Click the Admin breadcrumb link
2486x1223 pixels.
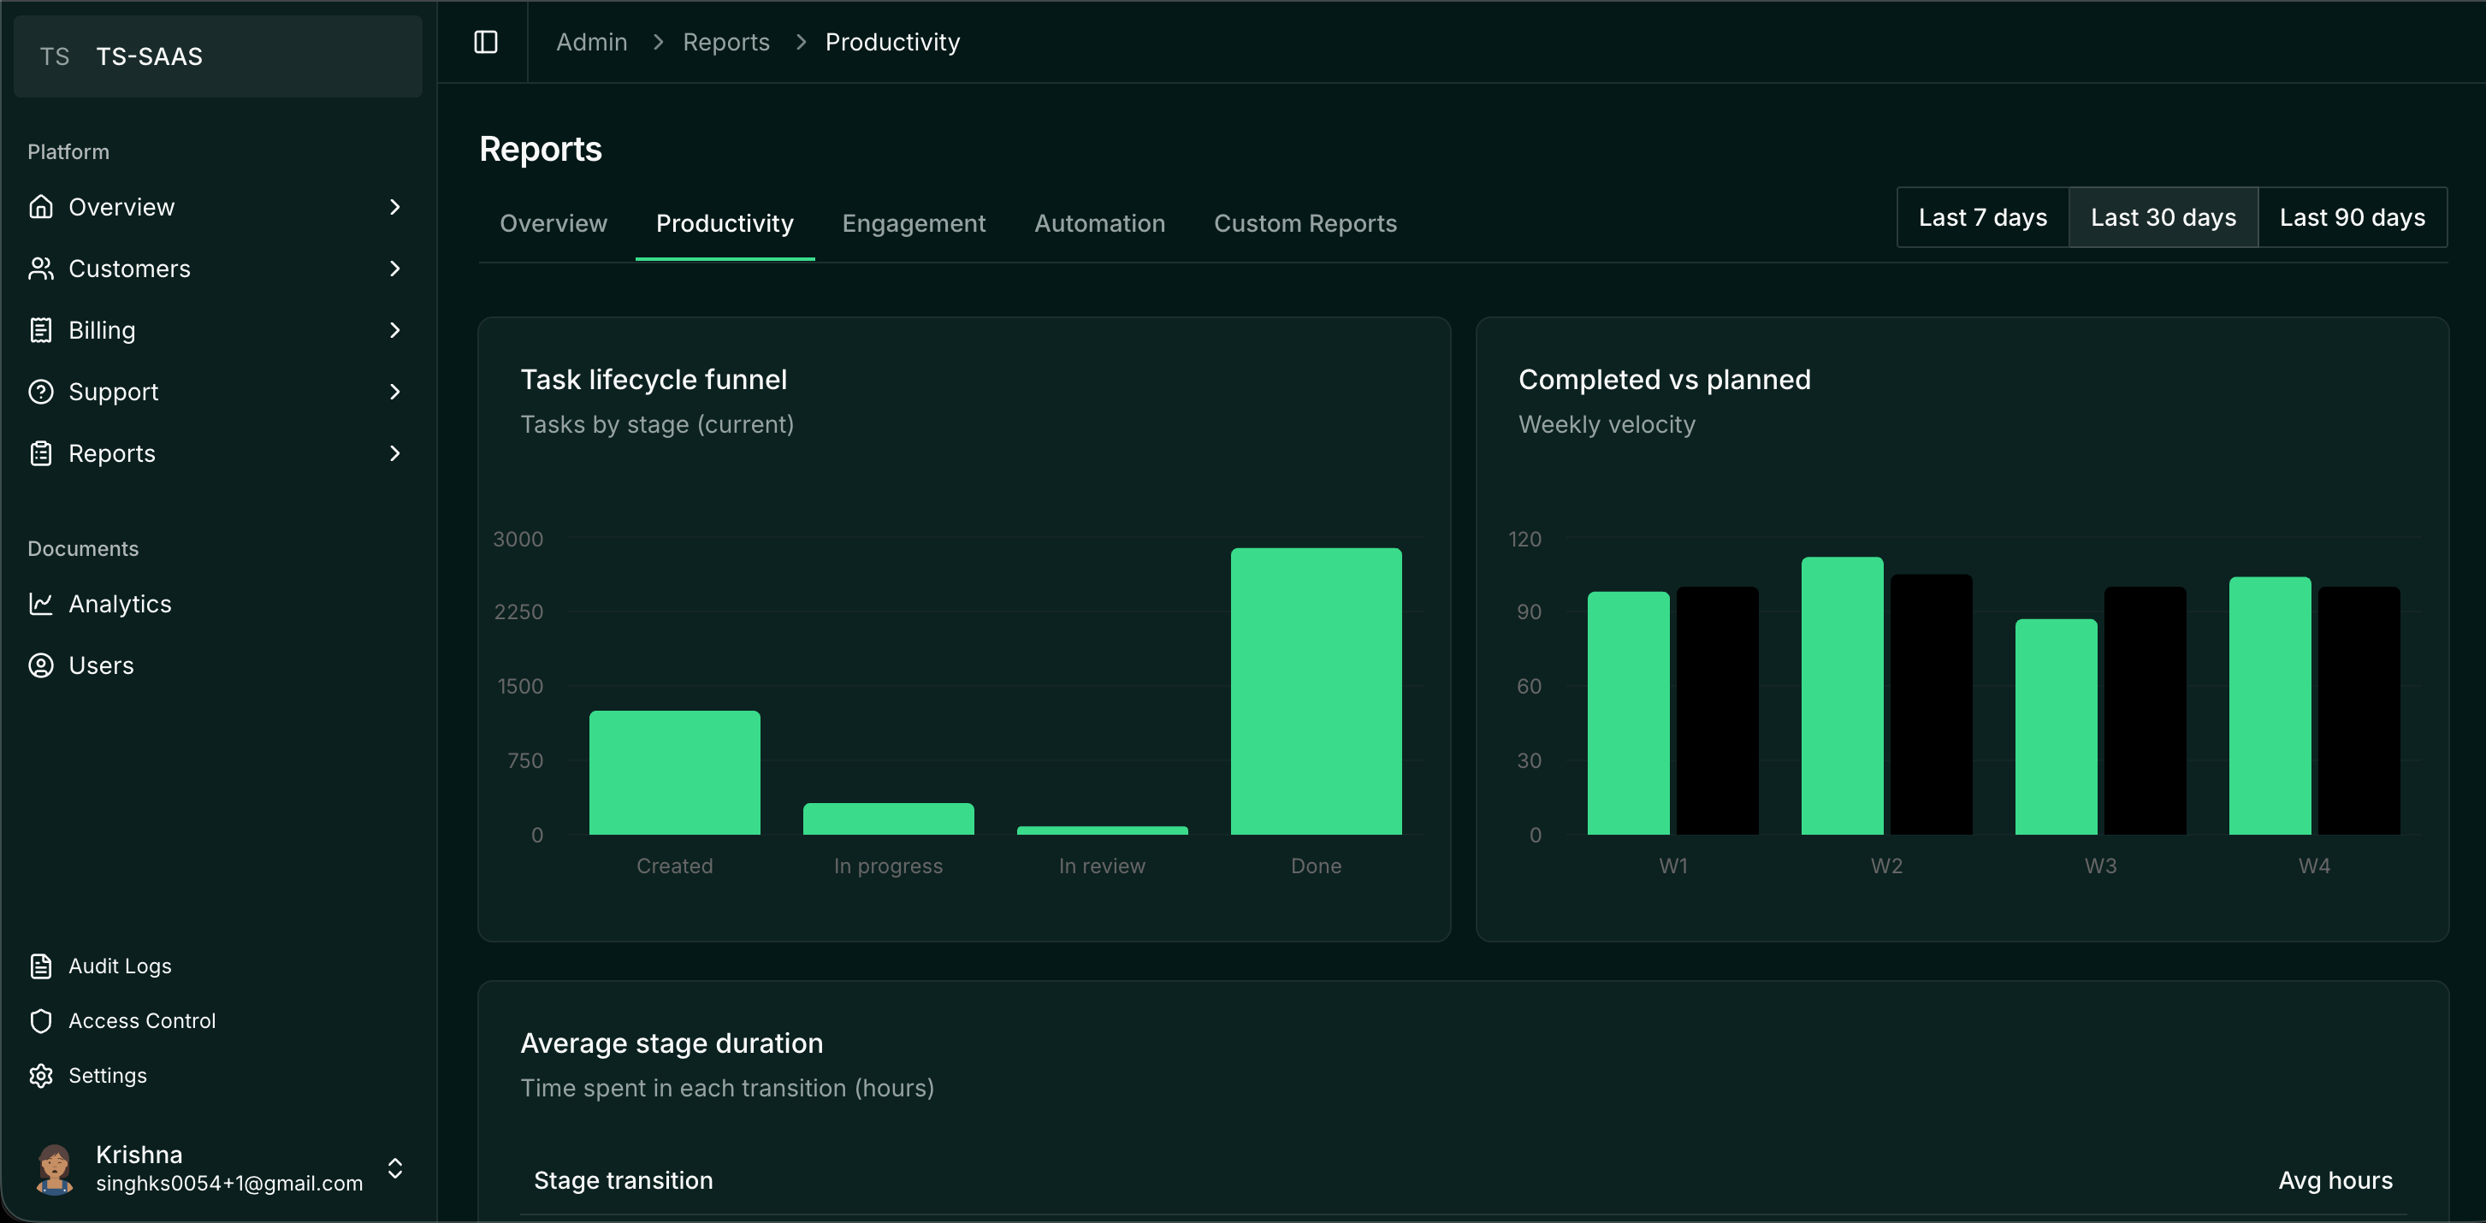592,41
